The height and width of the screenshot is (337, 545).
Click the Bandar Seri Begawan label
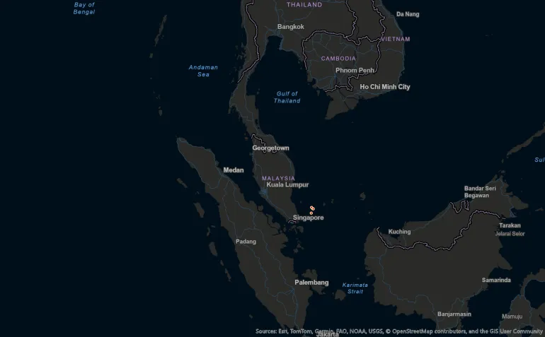pos(479,191)
